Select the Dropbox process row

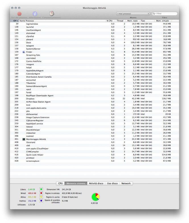coord(94,99)
